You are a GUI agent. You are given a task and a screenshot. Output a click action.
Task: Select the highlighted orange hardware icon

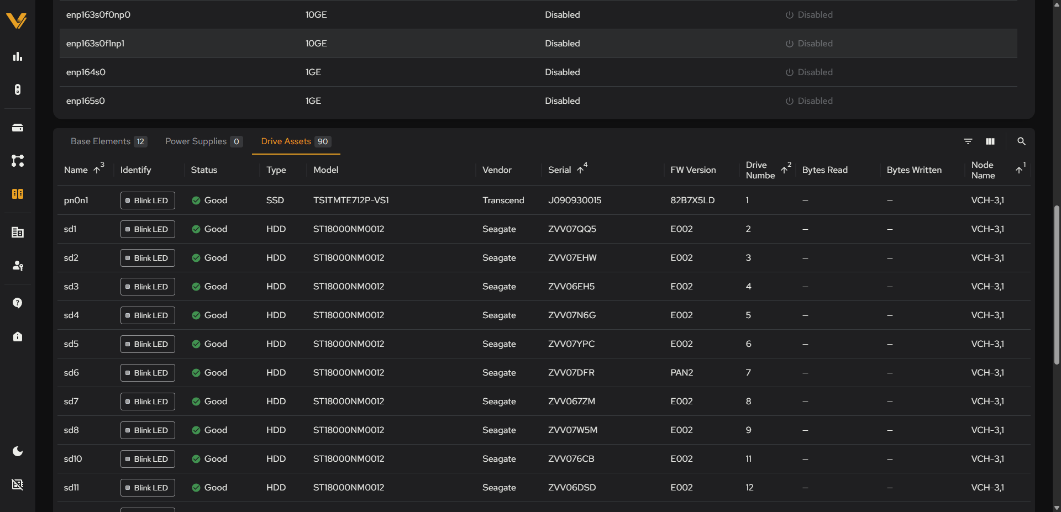[x=18, y=194]
